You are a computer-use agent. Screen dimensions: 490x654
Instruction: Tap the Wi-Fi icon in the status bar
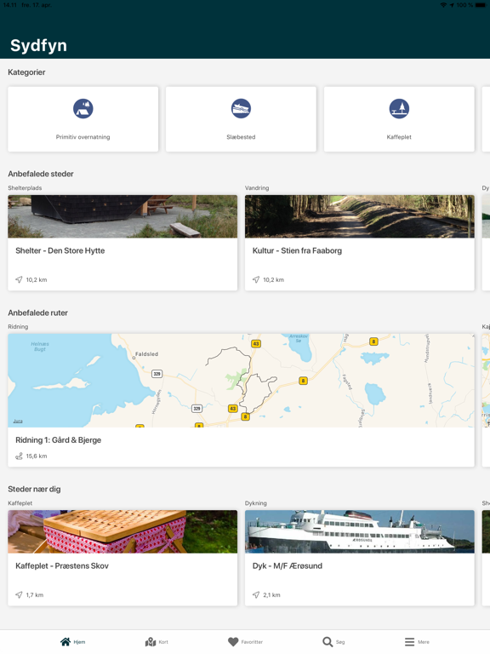pyautogui.click(x=443, y=5)
